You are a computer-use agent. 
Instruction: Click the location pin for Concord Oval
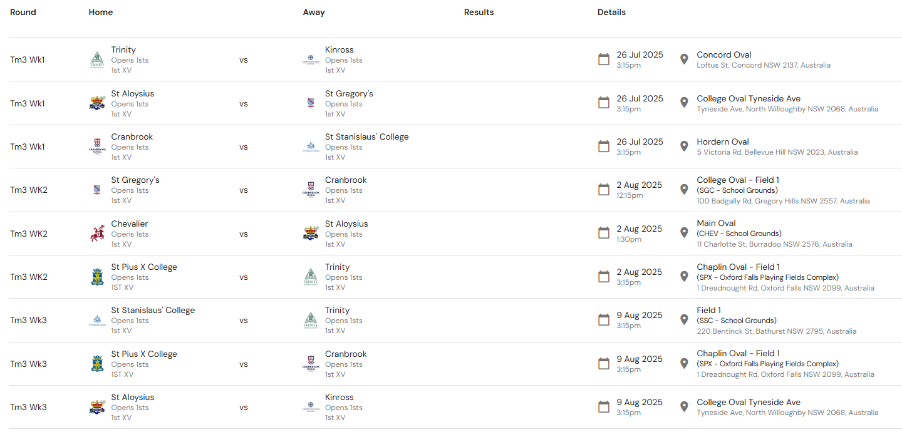click(684, 59)
